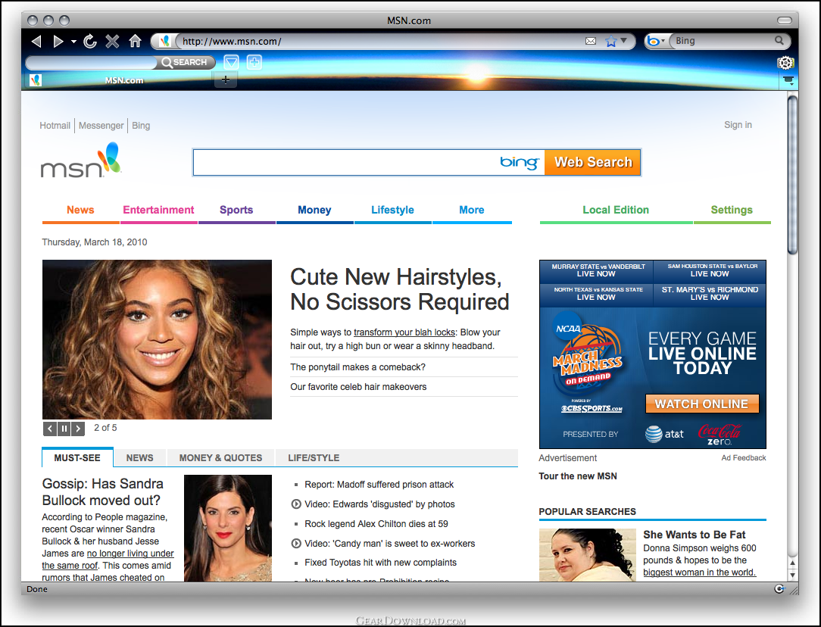This screenshot has width=821, height=627.
Task: Open 'Report: Madoff suffered prison attack'
Action: (x=379, y=485)
